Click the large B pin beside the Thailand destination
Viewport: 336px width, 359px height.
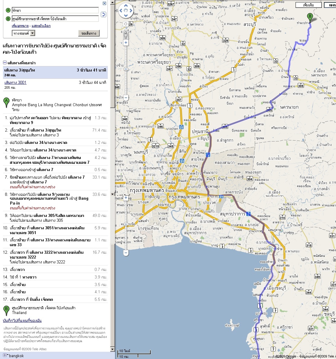[6, 310]
